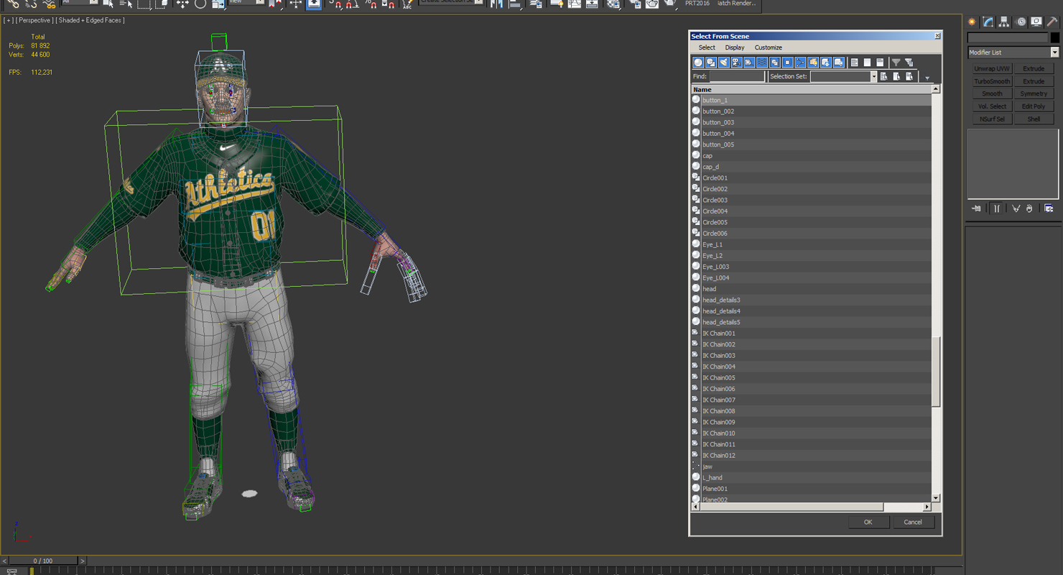Apply the Edit Poly modifier button
1063x575 pixels.
click(1034, 106)
